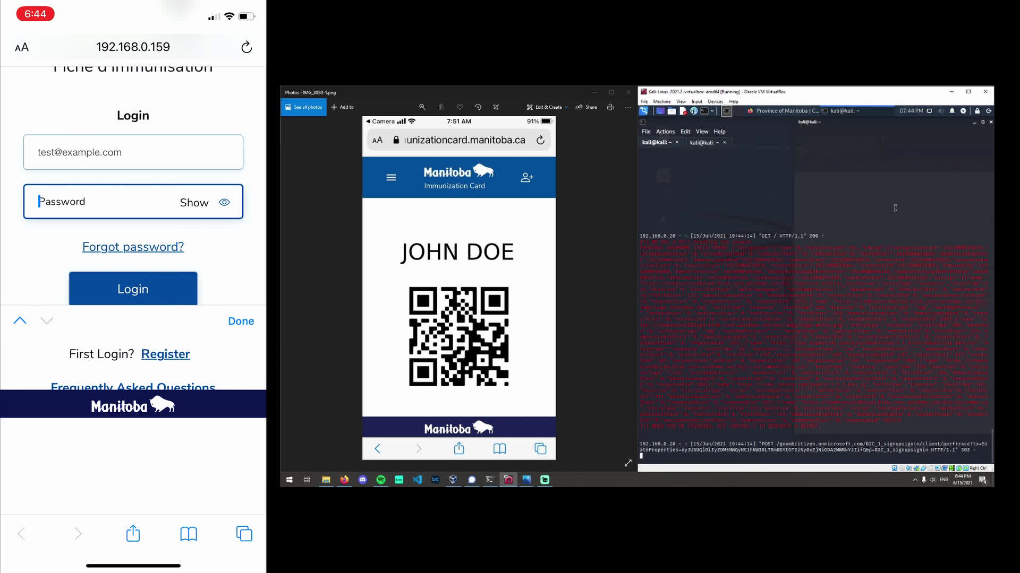The image size is (1020, 573).
Task: Select the Crop tool in Photos
Action: click(x=496, y=107)
